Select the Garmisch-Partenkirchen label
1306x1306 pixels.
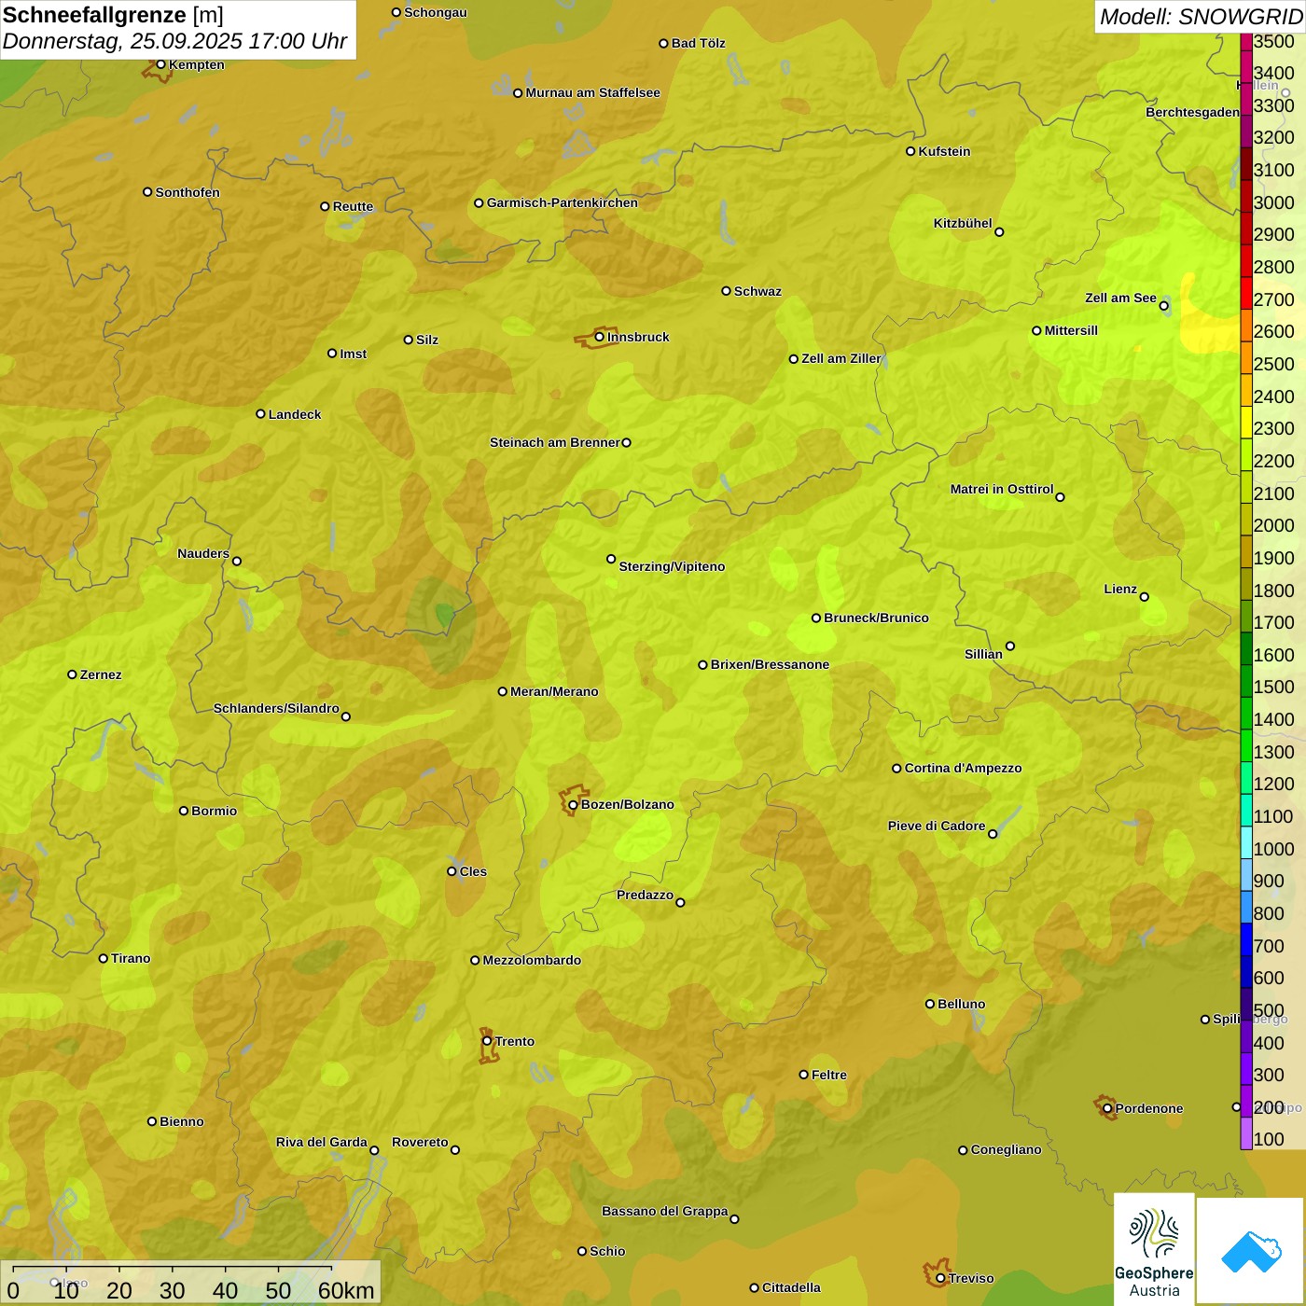coord(563,202)
